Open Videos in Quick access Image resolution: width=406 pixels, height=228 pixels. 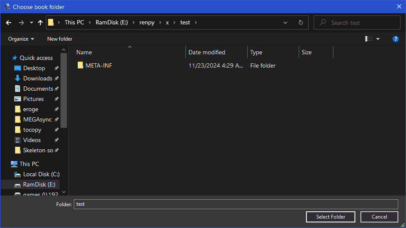[x=32, y=140]
